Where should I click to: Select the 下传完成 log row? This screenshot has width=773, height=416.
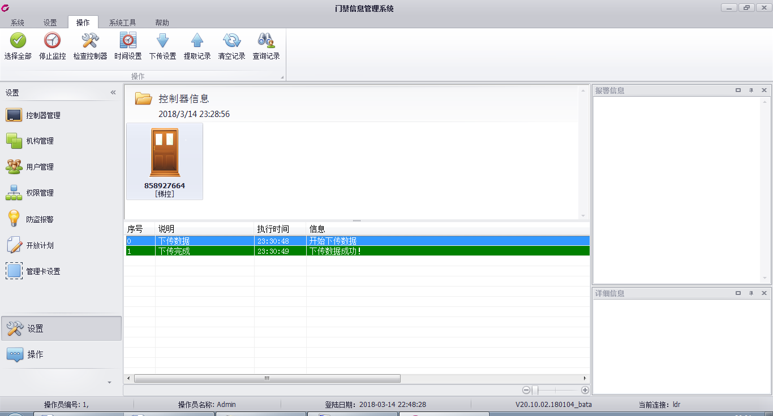(x=357, y=251)
